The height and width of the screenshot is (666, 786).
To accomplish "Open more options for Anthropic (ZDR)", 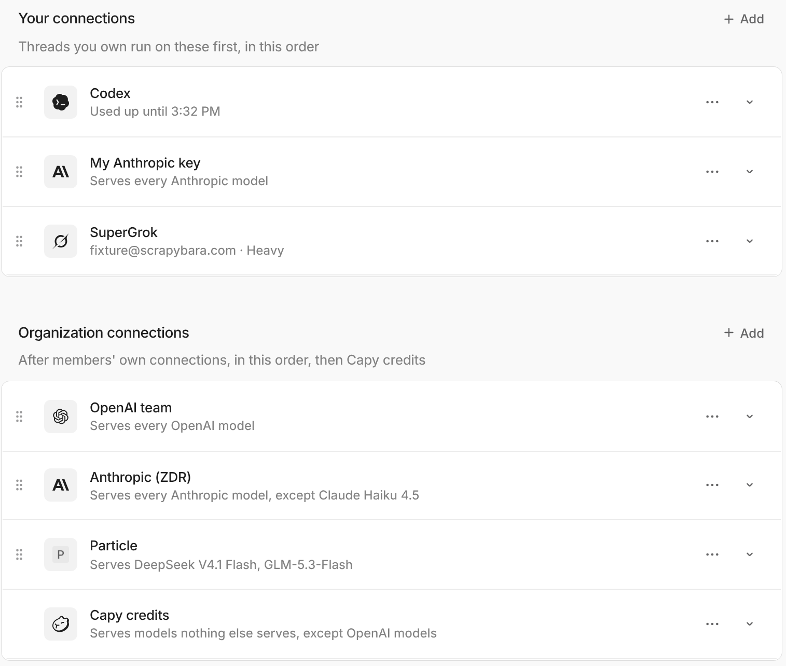I will (712, 485).
